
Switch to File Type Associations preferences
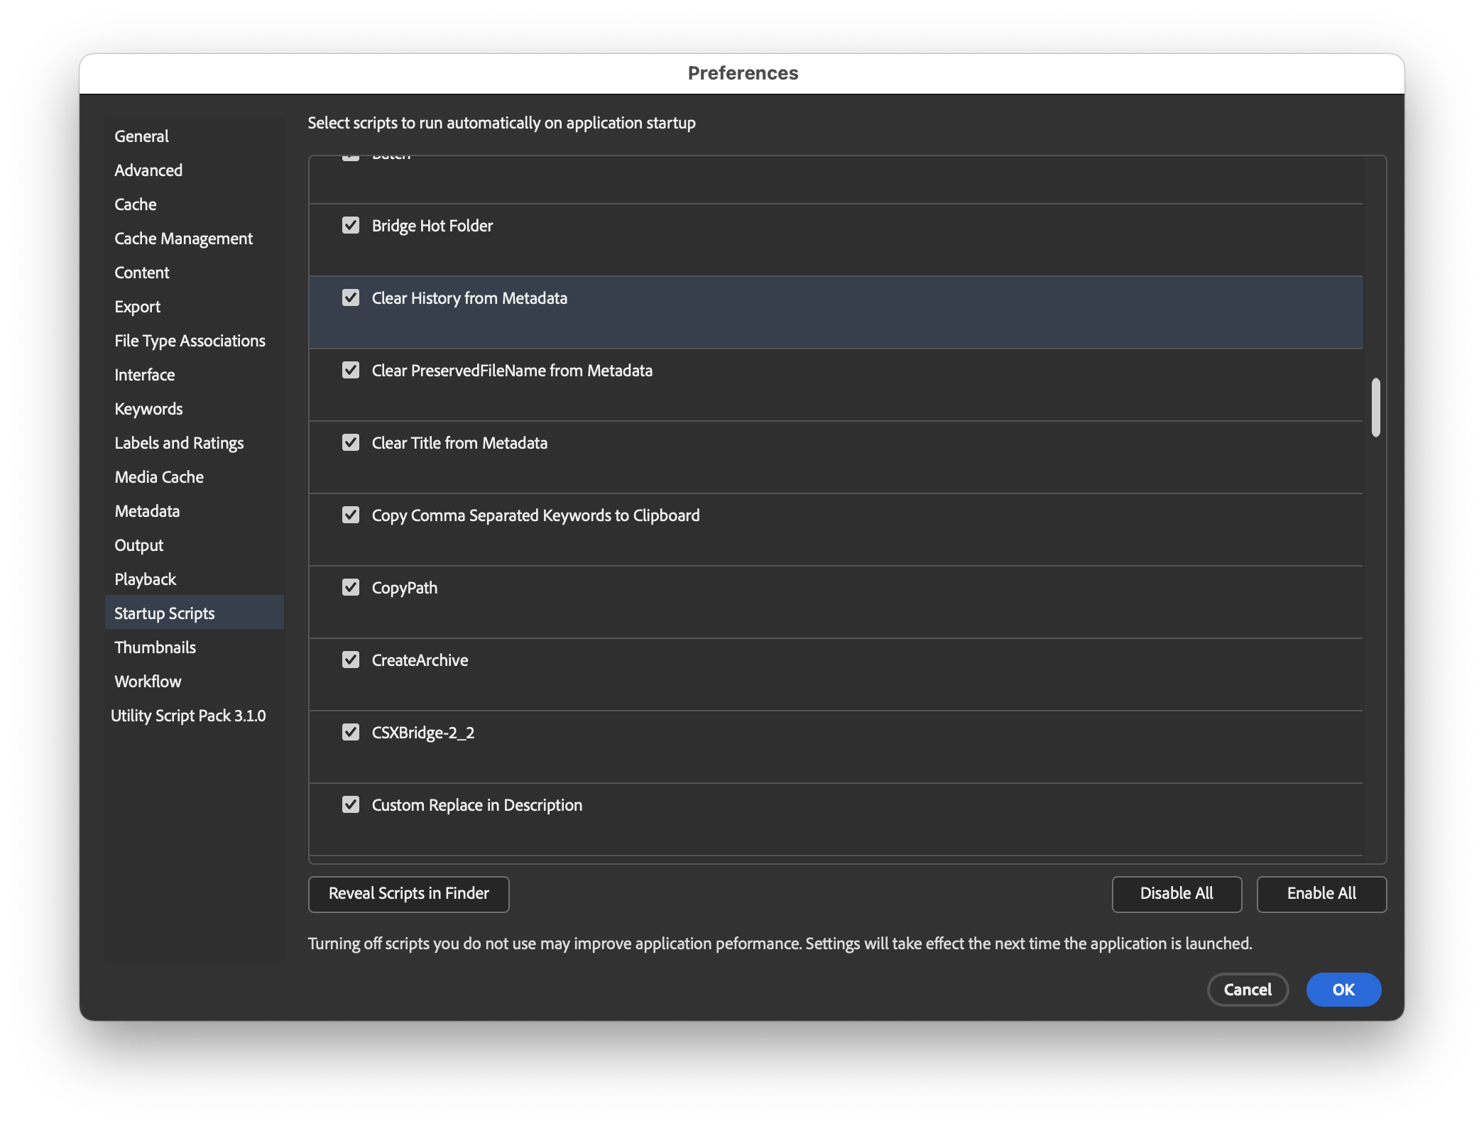click(190, 340)
